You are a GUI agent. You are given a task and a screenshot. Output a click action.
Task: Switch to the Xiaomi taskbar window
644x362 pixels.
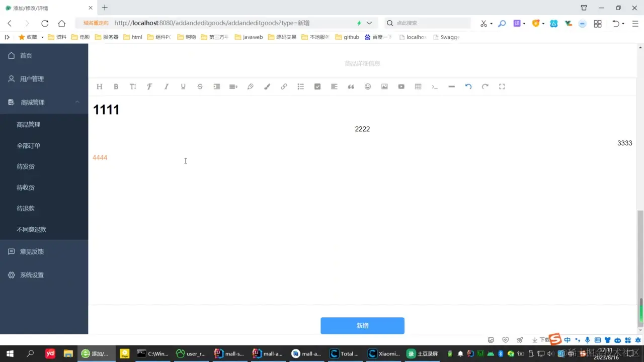(x=384, y=353)
